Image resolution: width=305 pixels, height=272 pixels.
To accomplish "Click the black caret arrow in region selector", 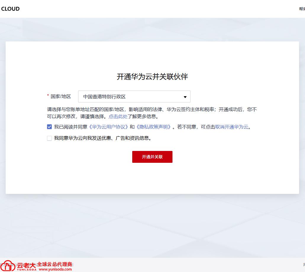I will (185, 97).
